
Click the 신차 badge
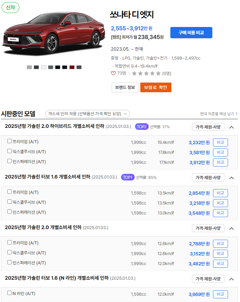(10, 8)
